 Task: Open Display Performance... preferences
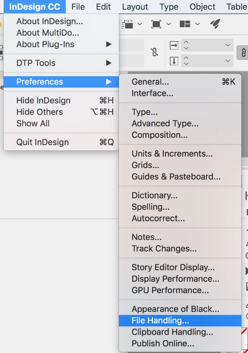180,279
